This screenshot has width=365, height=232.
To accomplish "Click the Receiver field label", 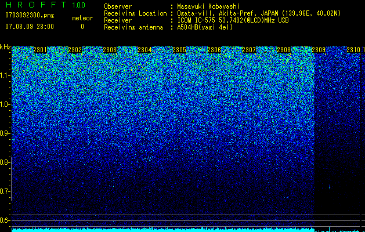I will click(x=118, y=20).
